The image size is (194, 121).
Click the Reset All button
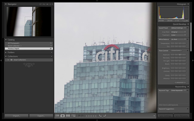pos(180,83)
